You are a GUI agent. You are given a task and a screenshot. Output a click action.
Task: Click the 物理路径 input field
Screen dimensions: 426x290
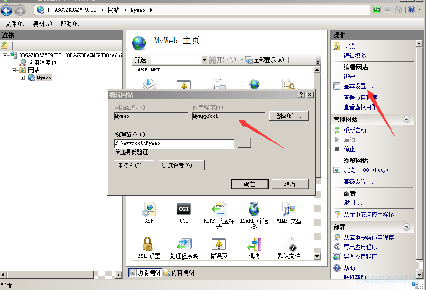tap(175, 143)
